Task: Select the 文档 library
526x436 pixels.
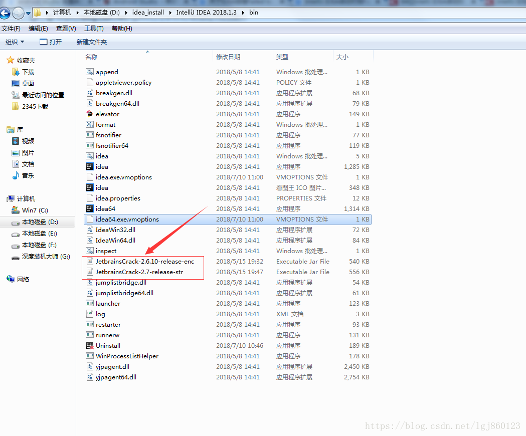Action: click(x=28, y=164)
